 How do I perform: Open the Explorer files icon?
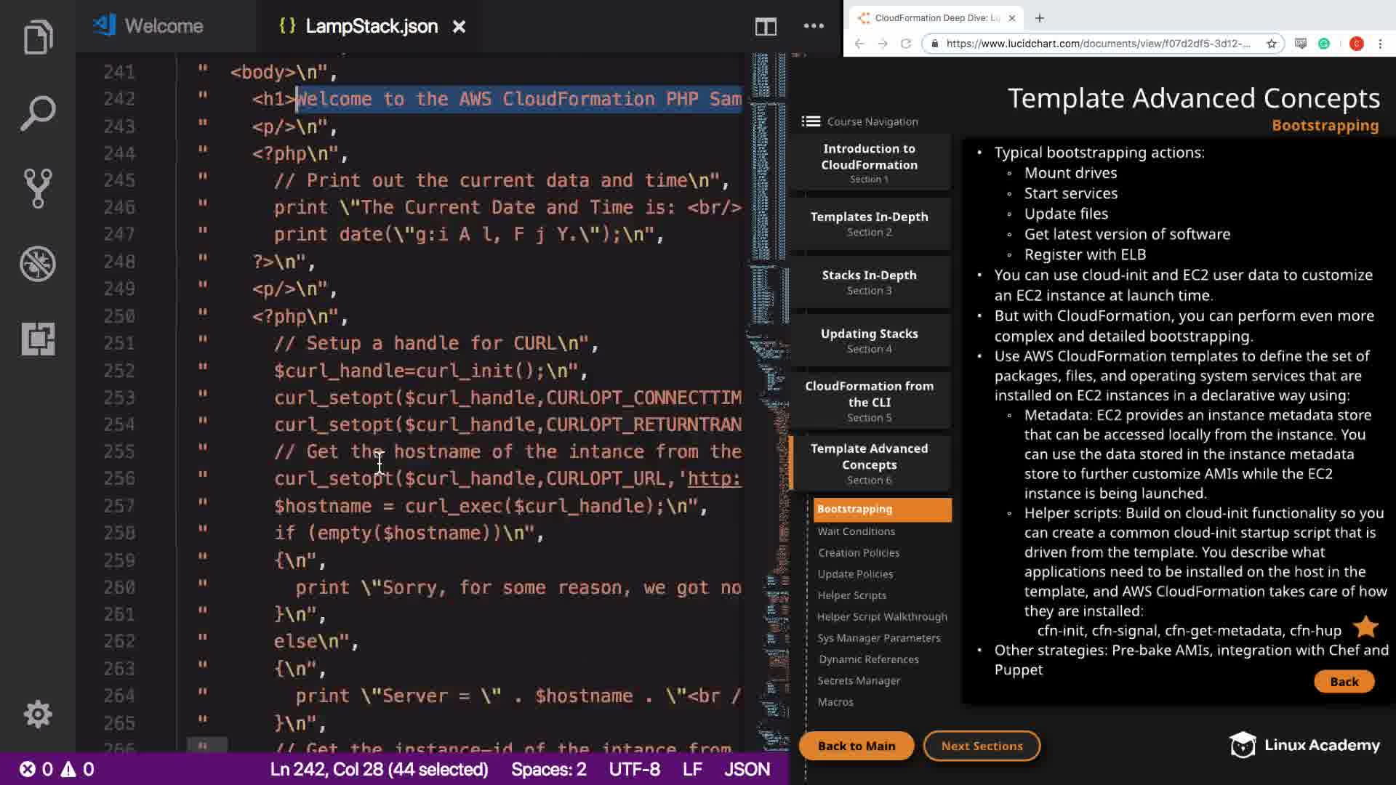[x=38, y=37]
